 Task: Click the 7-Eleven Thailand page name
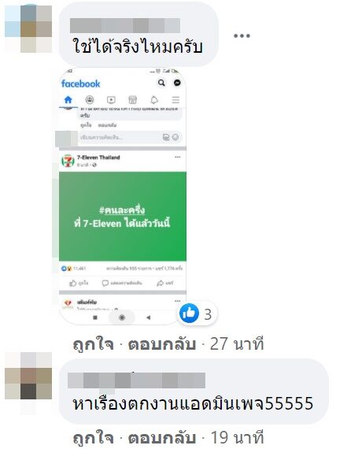coord(98,158)
